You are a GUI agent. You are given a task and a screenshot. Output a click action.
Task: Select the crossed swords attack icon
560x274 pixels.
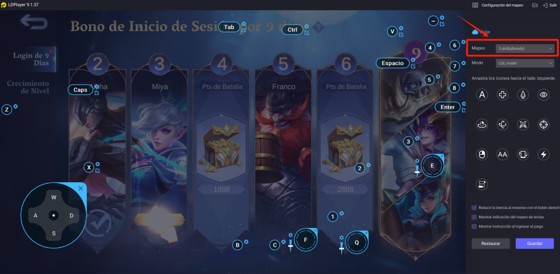[523, 125]
